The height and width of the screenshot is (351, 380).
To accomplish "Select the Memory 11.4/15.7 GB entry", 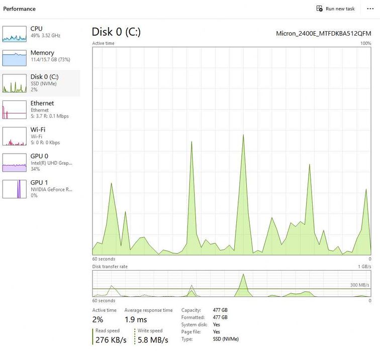I will (40, 58).
